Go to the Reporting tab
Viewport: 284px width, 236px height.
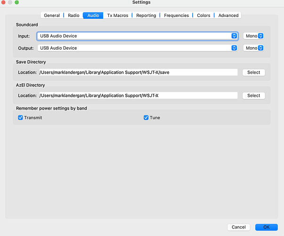pyautogui.click(x=146, y=16)
